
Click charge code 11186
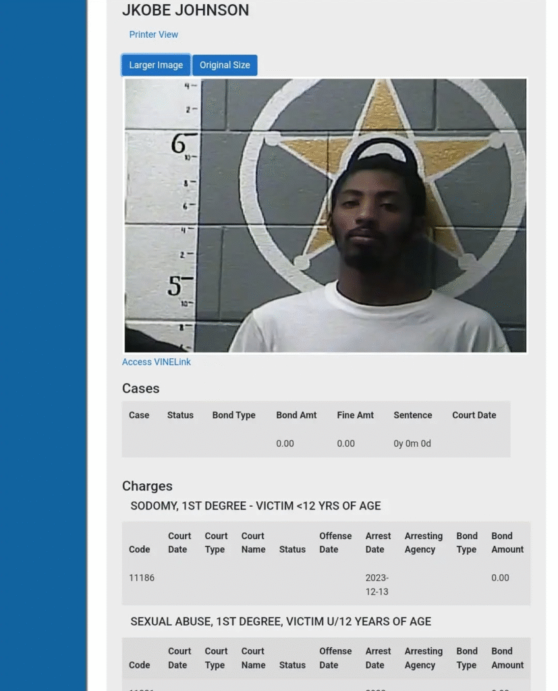click(x=142, y=578)
